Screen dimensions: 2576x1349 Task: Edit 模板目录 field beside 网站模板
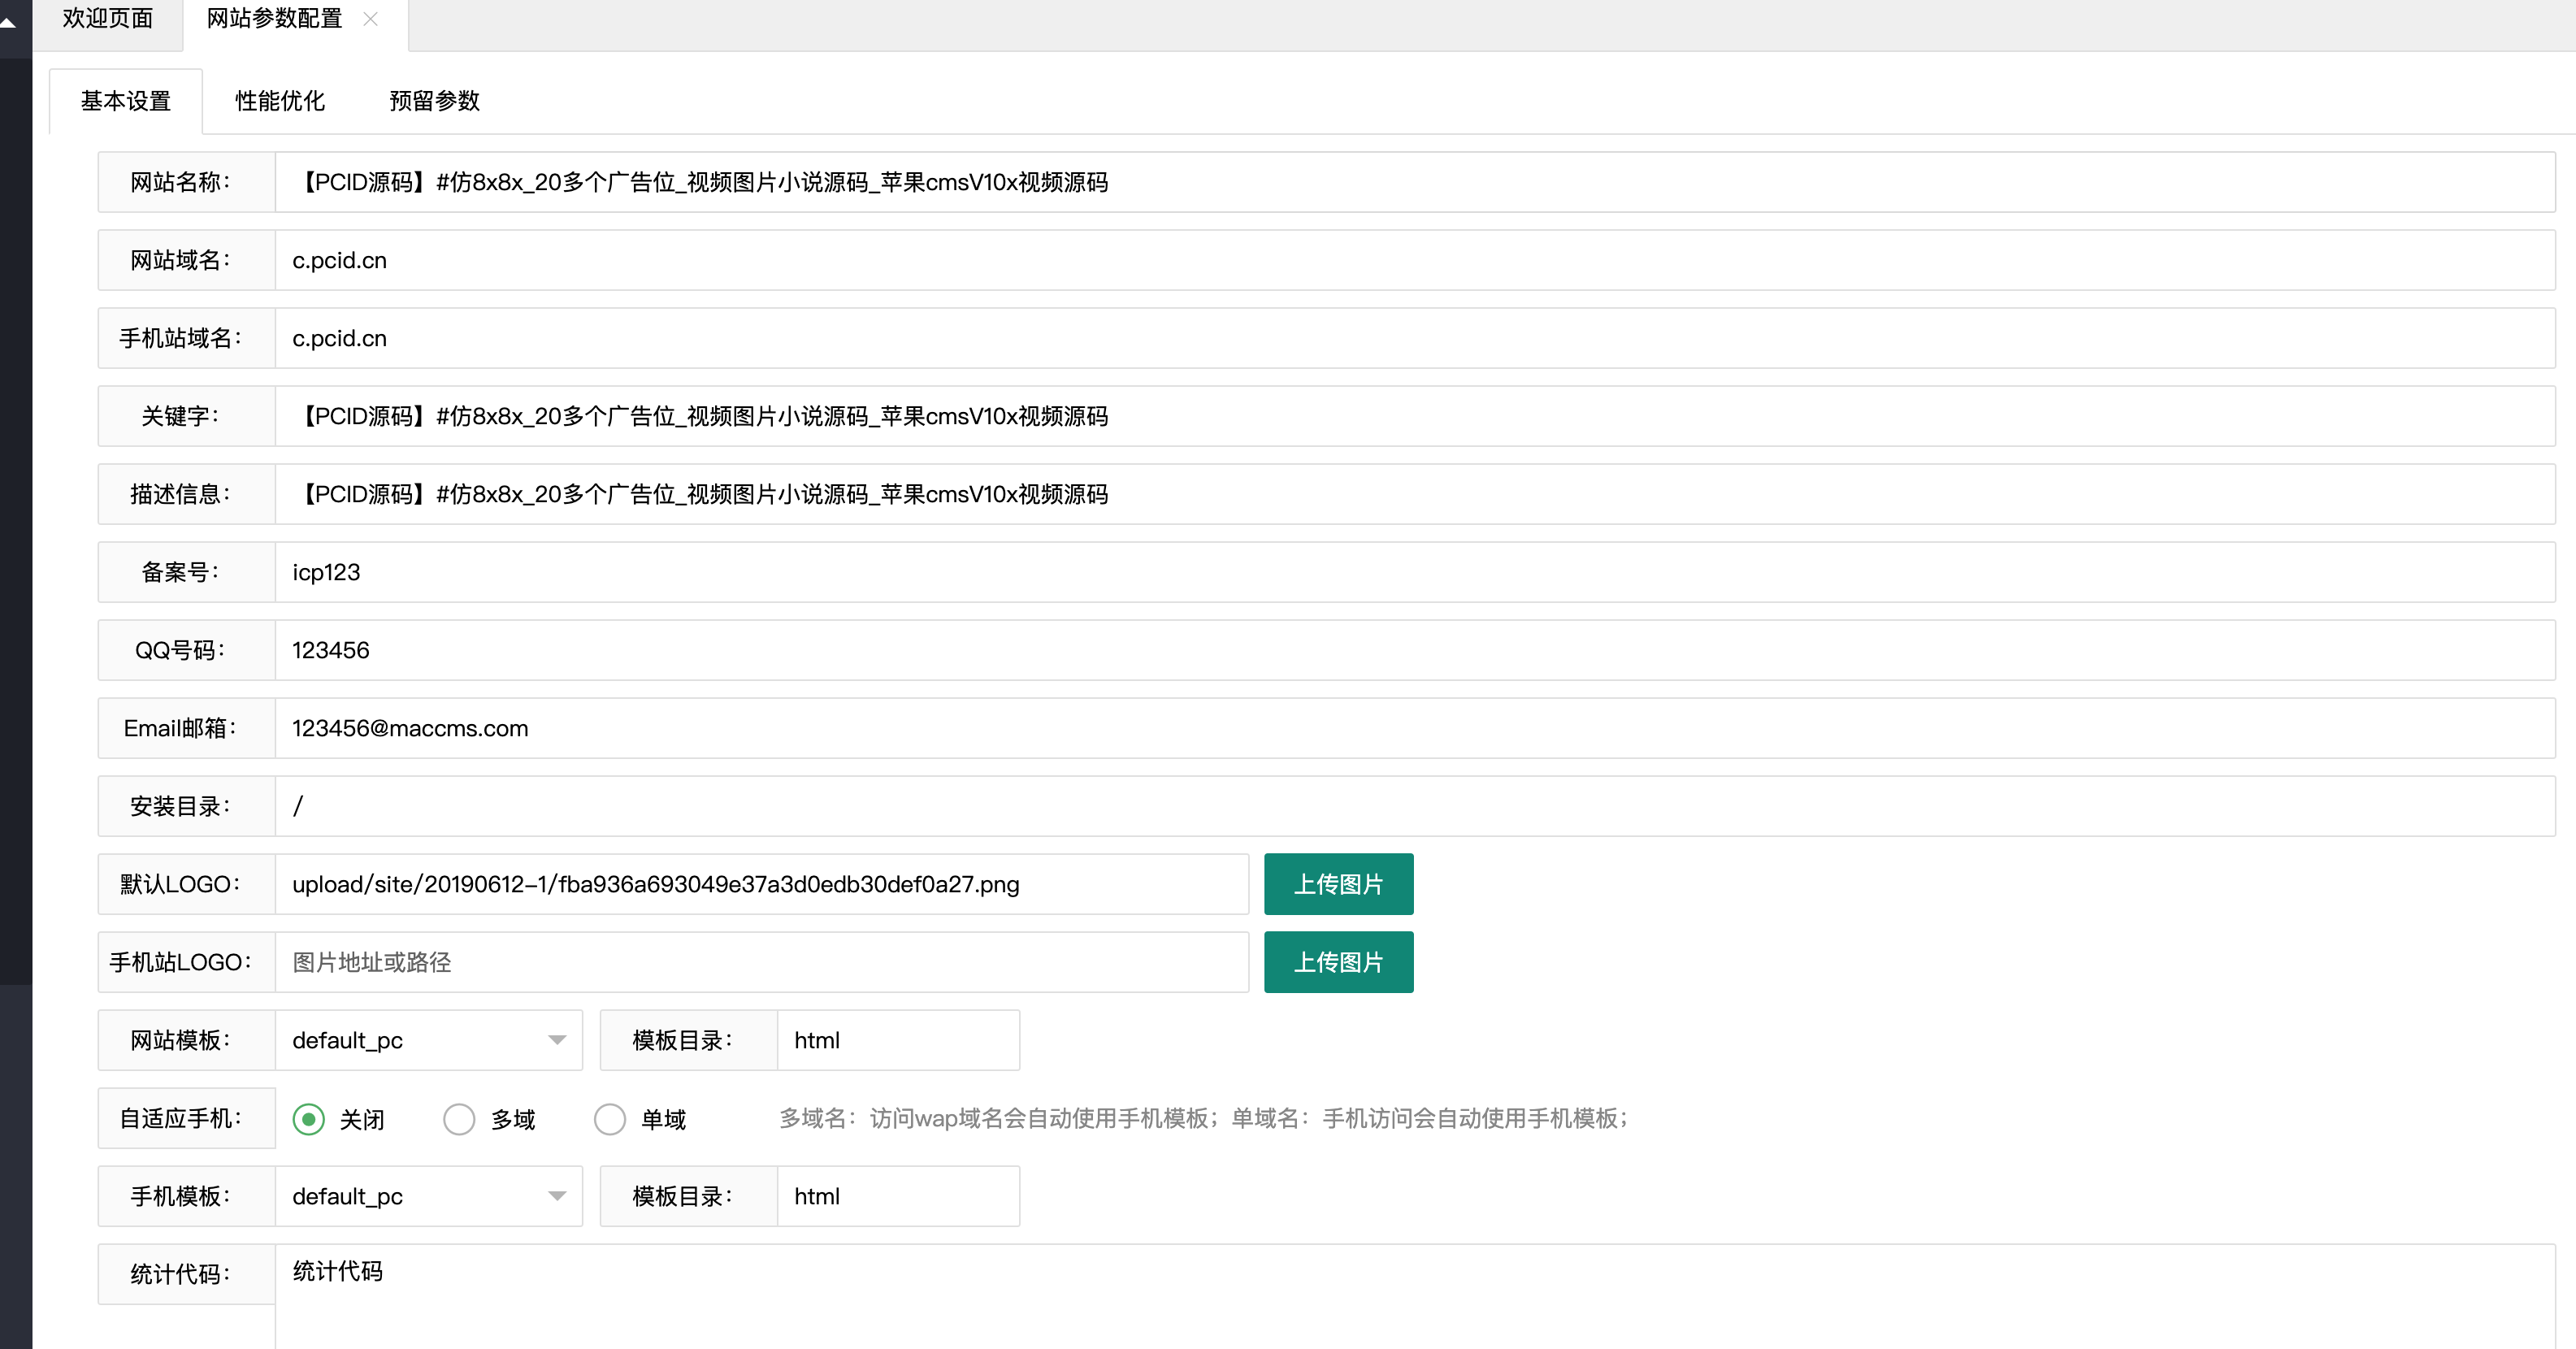898,1040
